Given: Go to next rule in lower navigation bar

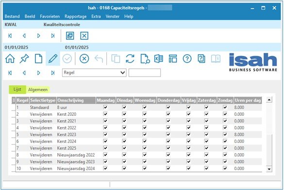Looking at the screenshot, I should click(38, 73).
